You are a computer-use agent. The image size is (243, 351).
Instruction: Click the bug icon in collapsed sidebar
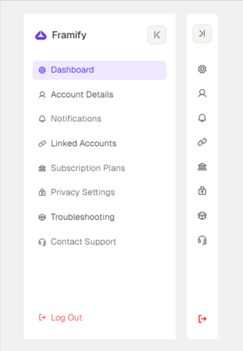[202, 216]
